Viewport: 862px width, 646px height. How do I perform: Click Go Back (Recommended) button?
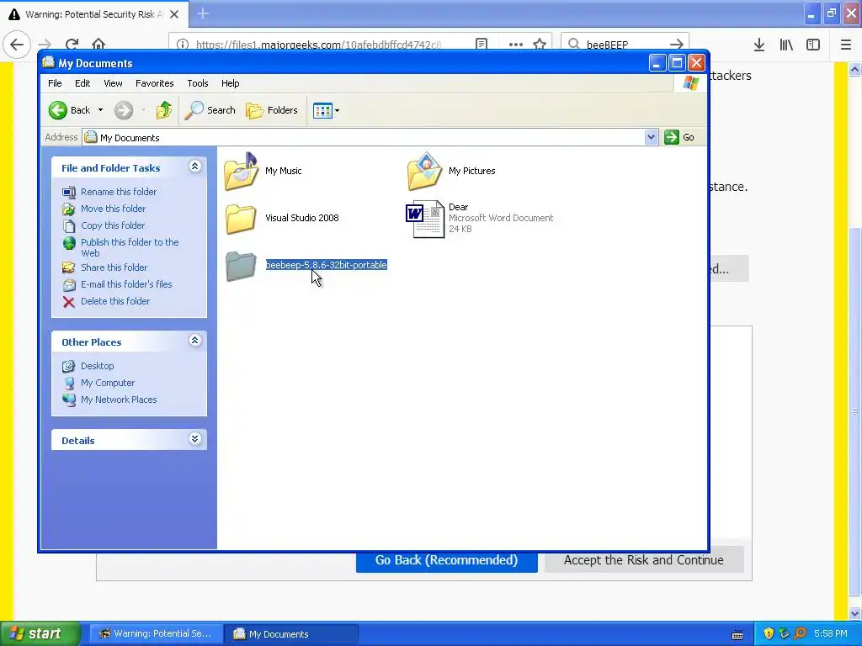[x=446, y=561]
